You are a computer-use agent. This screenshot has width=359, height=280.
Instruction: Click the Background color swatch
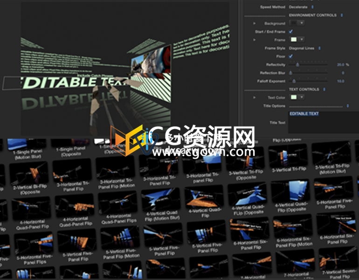pyautogui.click(x=294, y=23)
